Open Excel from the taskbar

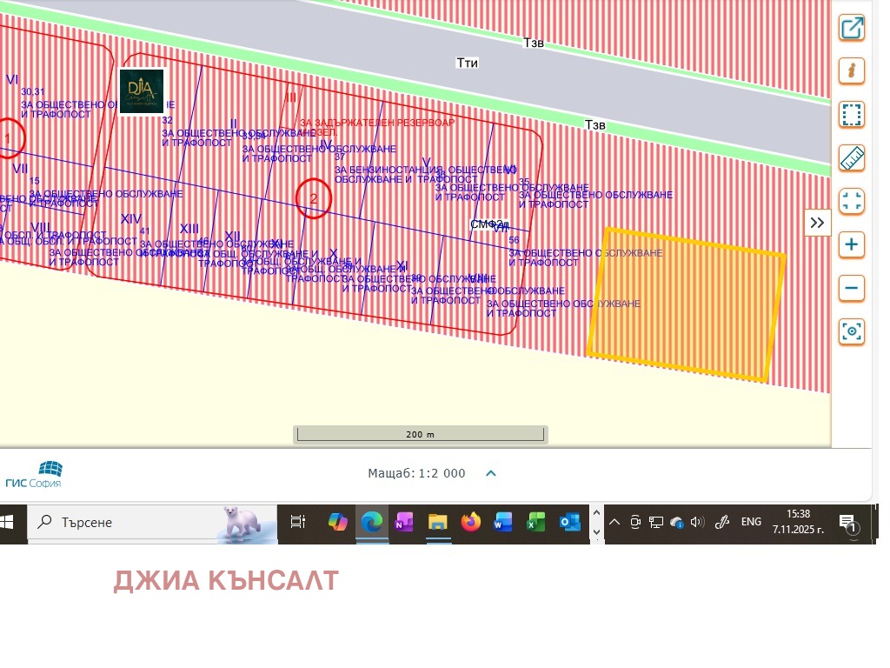536,523
